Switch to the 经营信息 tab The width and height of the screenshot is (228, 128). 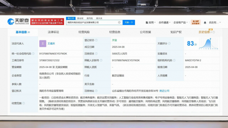(x=115, y=32)
